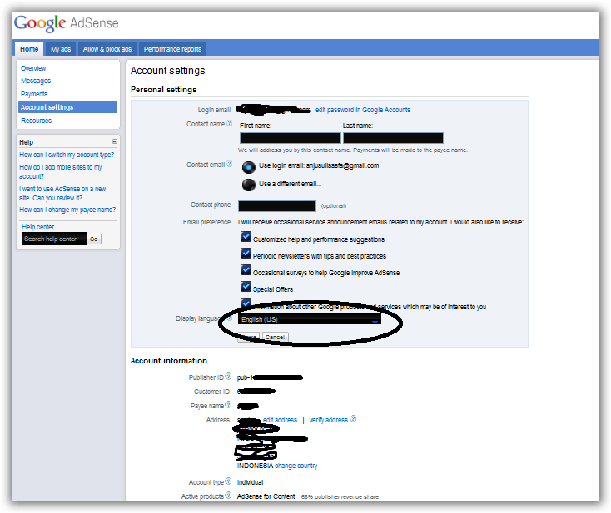
Task: Open the Publisher ID help icon
Action: pos(228,377)
